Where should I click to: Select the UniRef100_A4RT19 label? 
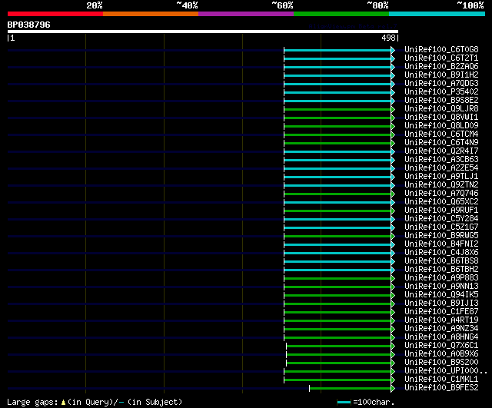(x=441, y=320)
